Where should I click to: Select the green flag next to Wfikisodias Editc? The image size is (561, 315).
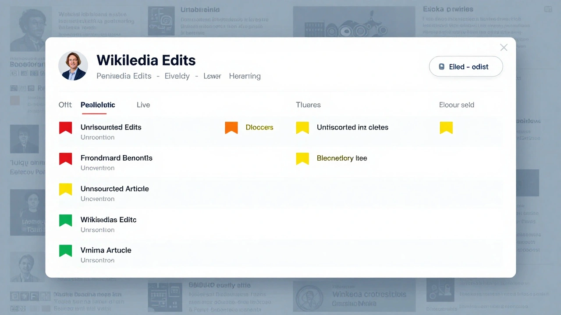(x=65, y=220)
